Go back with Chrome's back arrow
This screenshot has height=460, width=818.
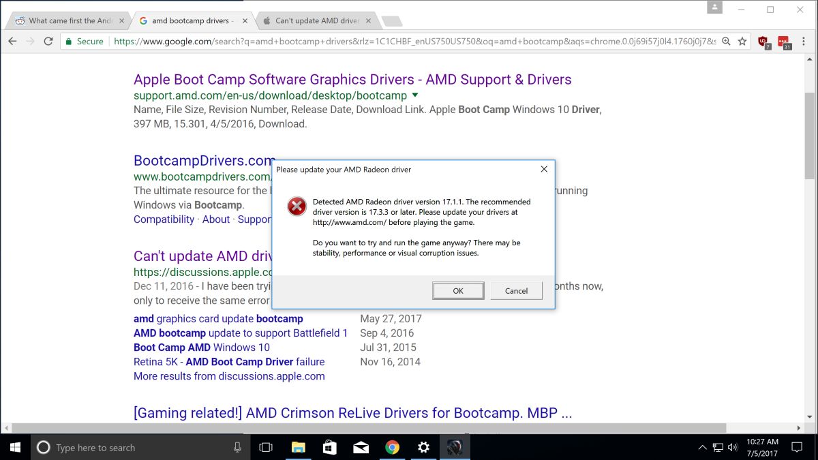click(x=12, y=42)
